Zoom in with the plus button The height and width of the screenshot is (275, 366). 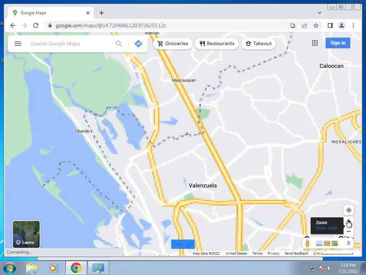[348, 222]
